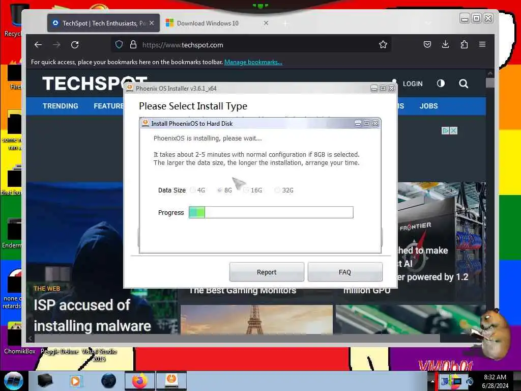The image size is (521, 391).
Task: Select the TechSpot browser tab
Action: [103, 23]
